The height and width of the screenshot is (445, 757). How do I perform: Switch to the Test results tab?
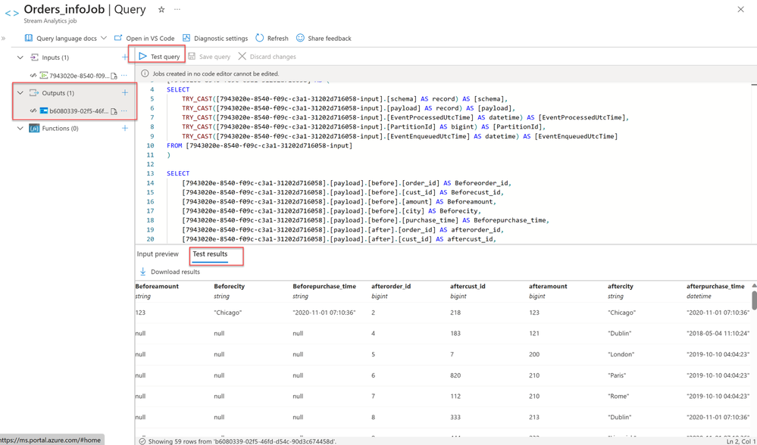(210, 254)
